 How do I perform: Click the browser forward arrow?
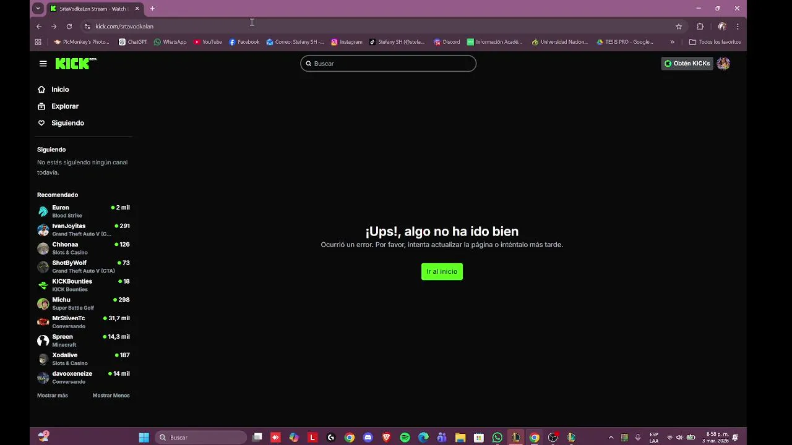(x=54, y=27)
